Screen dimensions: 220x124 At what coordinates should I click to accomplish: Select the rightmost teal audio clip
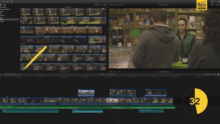(x=151, y=111)
